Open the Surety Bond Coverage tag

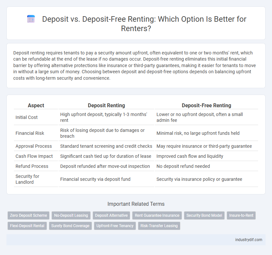[x=70, y=226]
